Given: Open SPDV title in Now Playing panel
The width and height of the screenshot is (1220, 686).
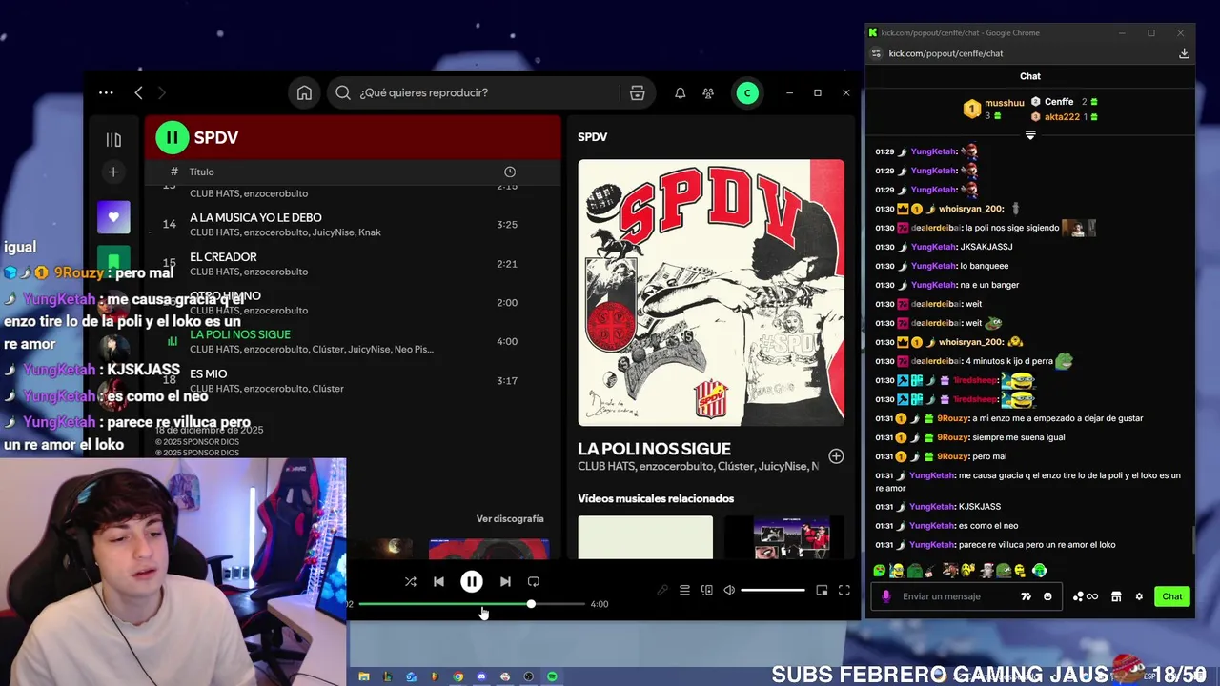Looking at the screenshot, I should click(592, 137).
